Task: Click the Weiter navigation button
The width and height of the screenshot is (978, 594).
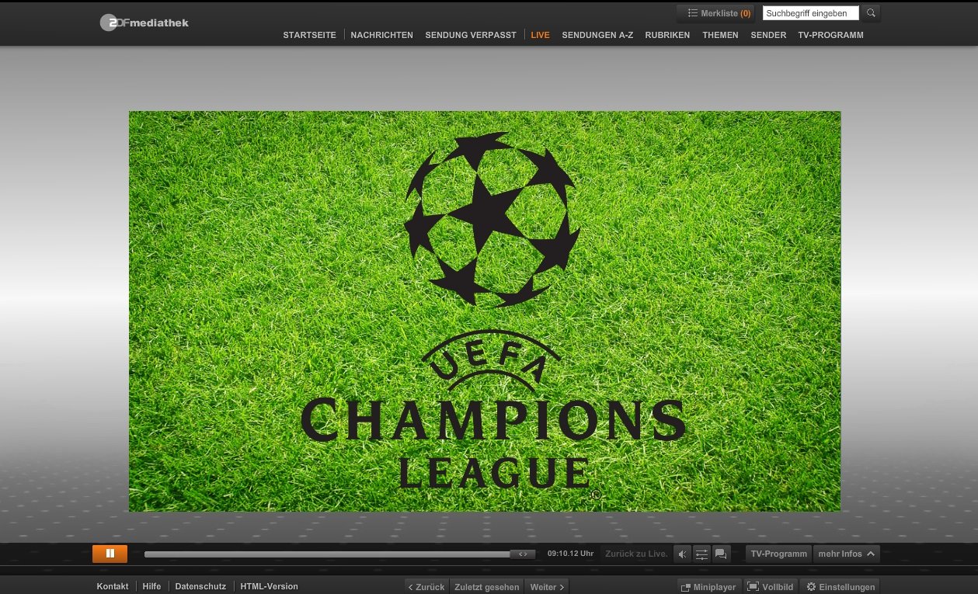Action: 547,587
